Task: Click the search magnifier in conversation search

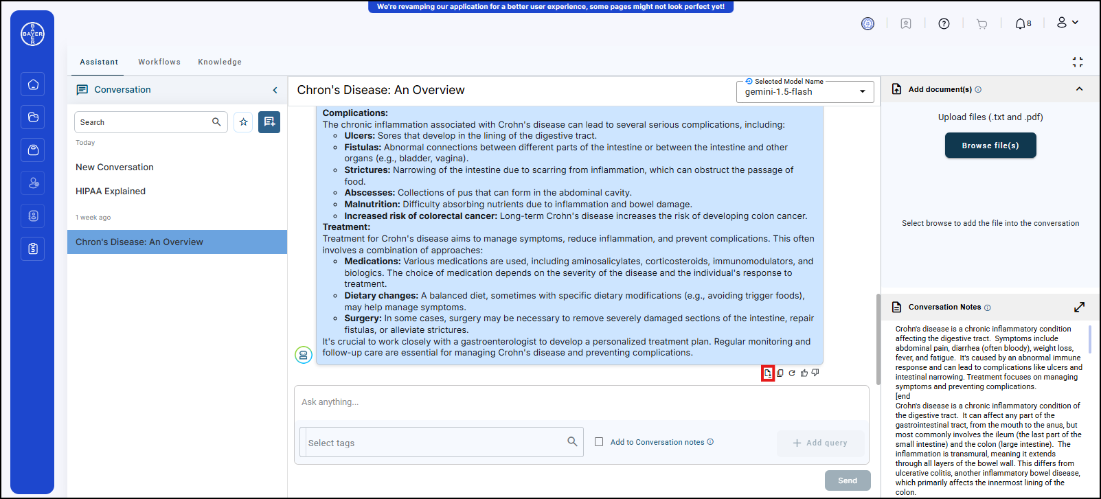Action: [216, 122]
